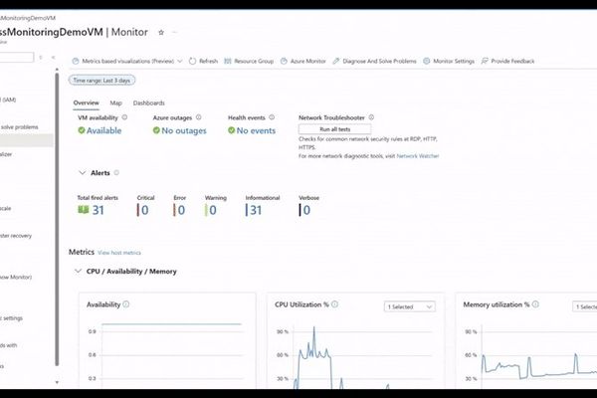Show info for Azure outages
This screenshot has height=398, width=597.
click(199, 117)
